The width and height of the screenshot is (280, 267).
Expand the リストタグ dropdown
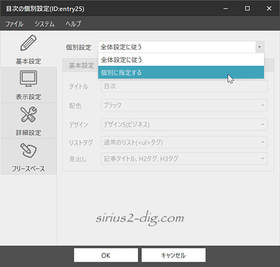click(184, 142)
